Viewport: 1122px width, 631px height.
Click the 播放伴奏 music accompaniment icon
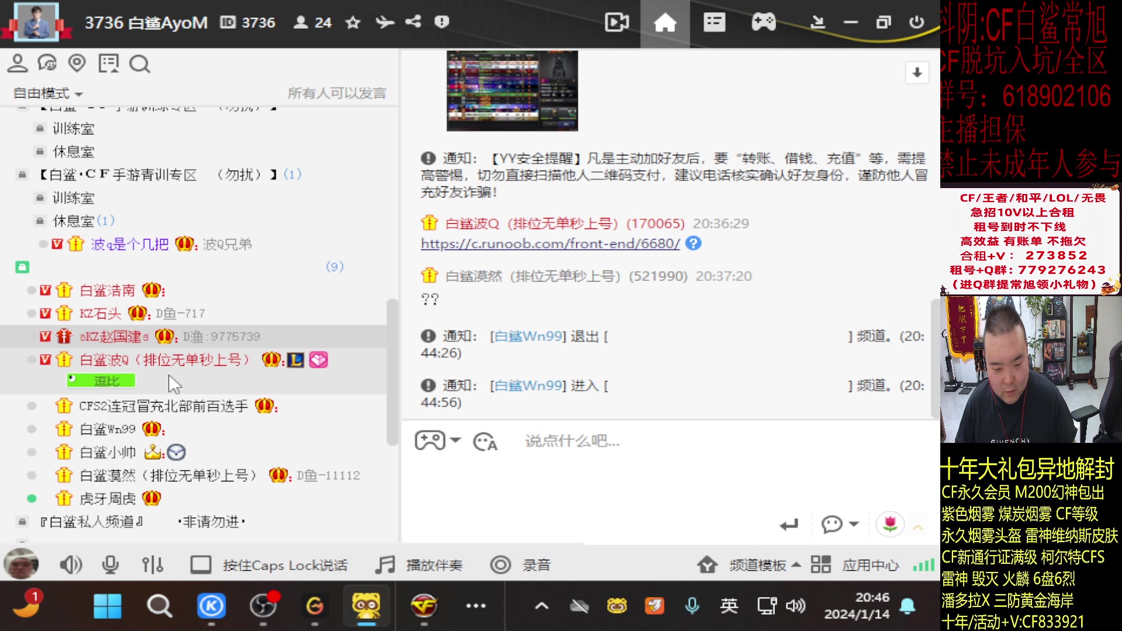coord(385,564)
